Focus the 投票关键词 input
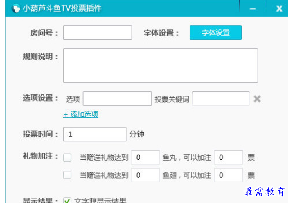288x203 pixels. 221,99
